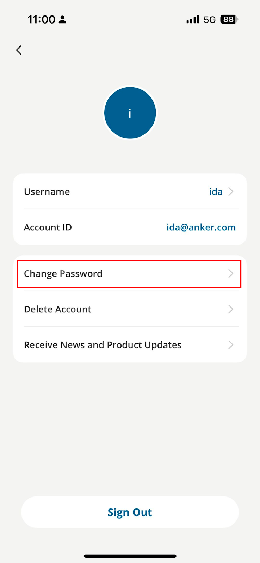The image size is (260, 563).
Task: Expand the Change Password chevron arrow
Action: click(x=231, y=273)
